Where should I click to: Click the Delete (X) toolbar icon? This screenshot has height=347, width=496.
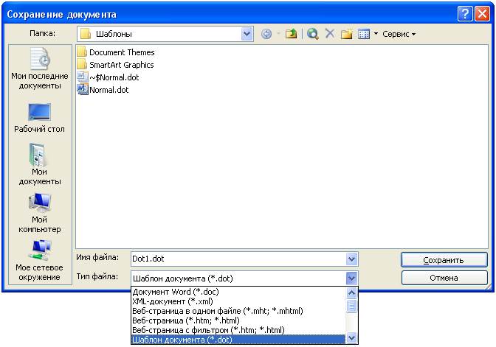(x=330, y=33)
